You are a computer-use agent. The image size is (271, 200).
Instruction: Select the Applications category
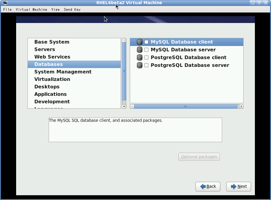coord(74,94)
